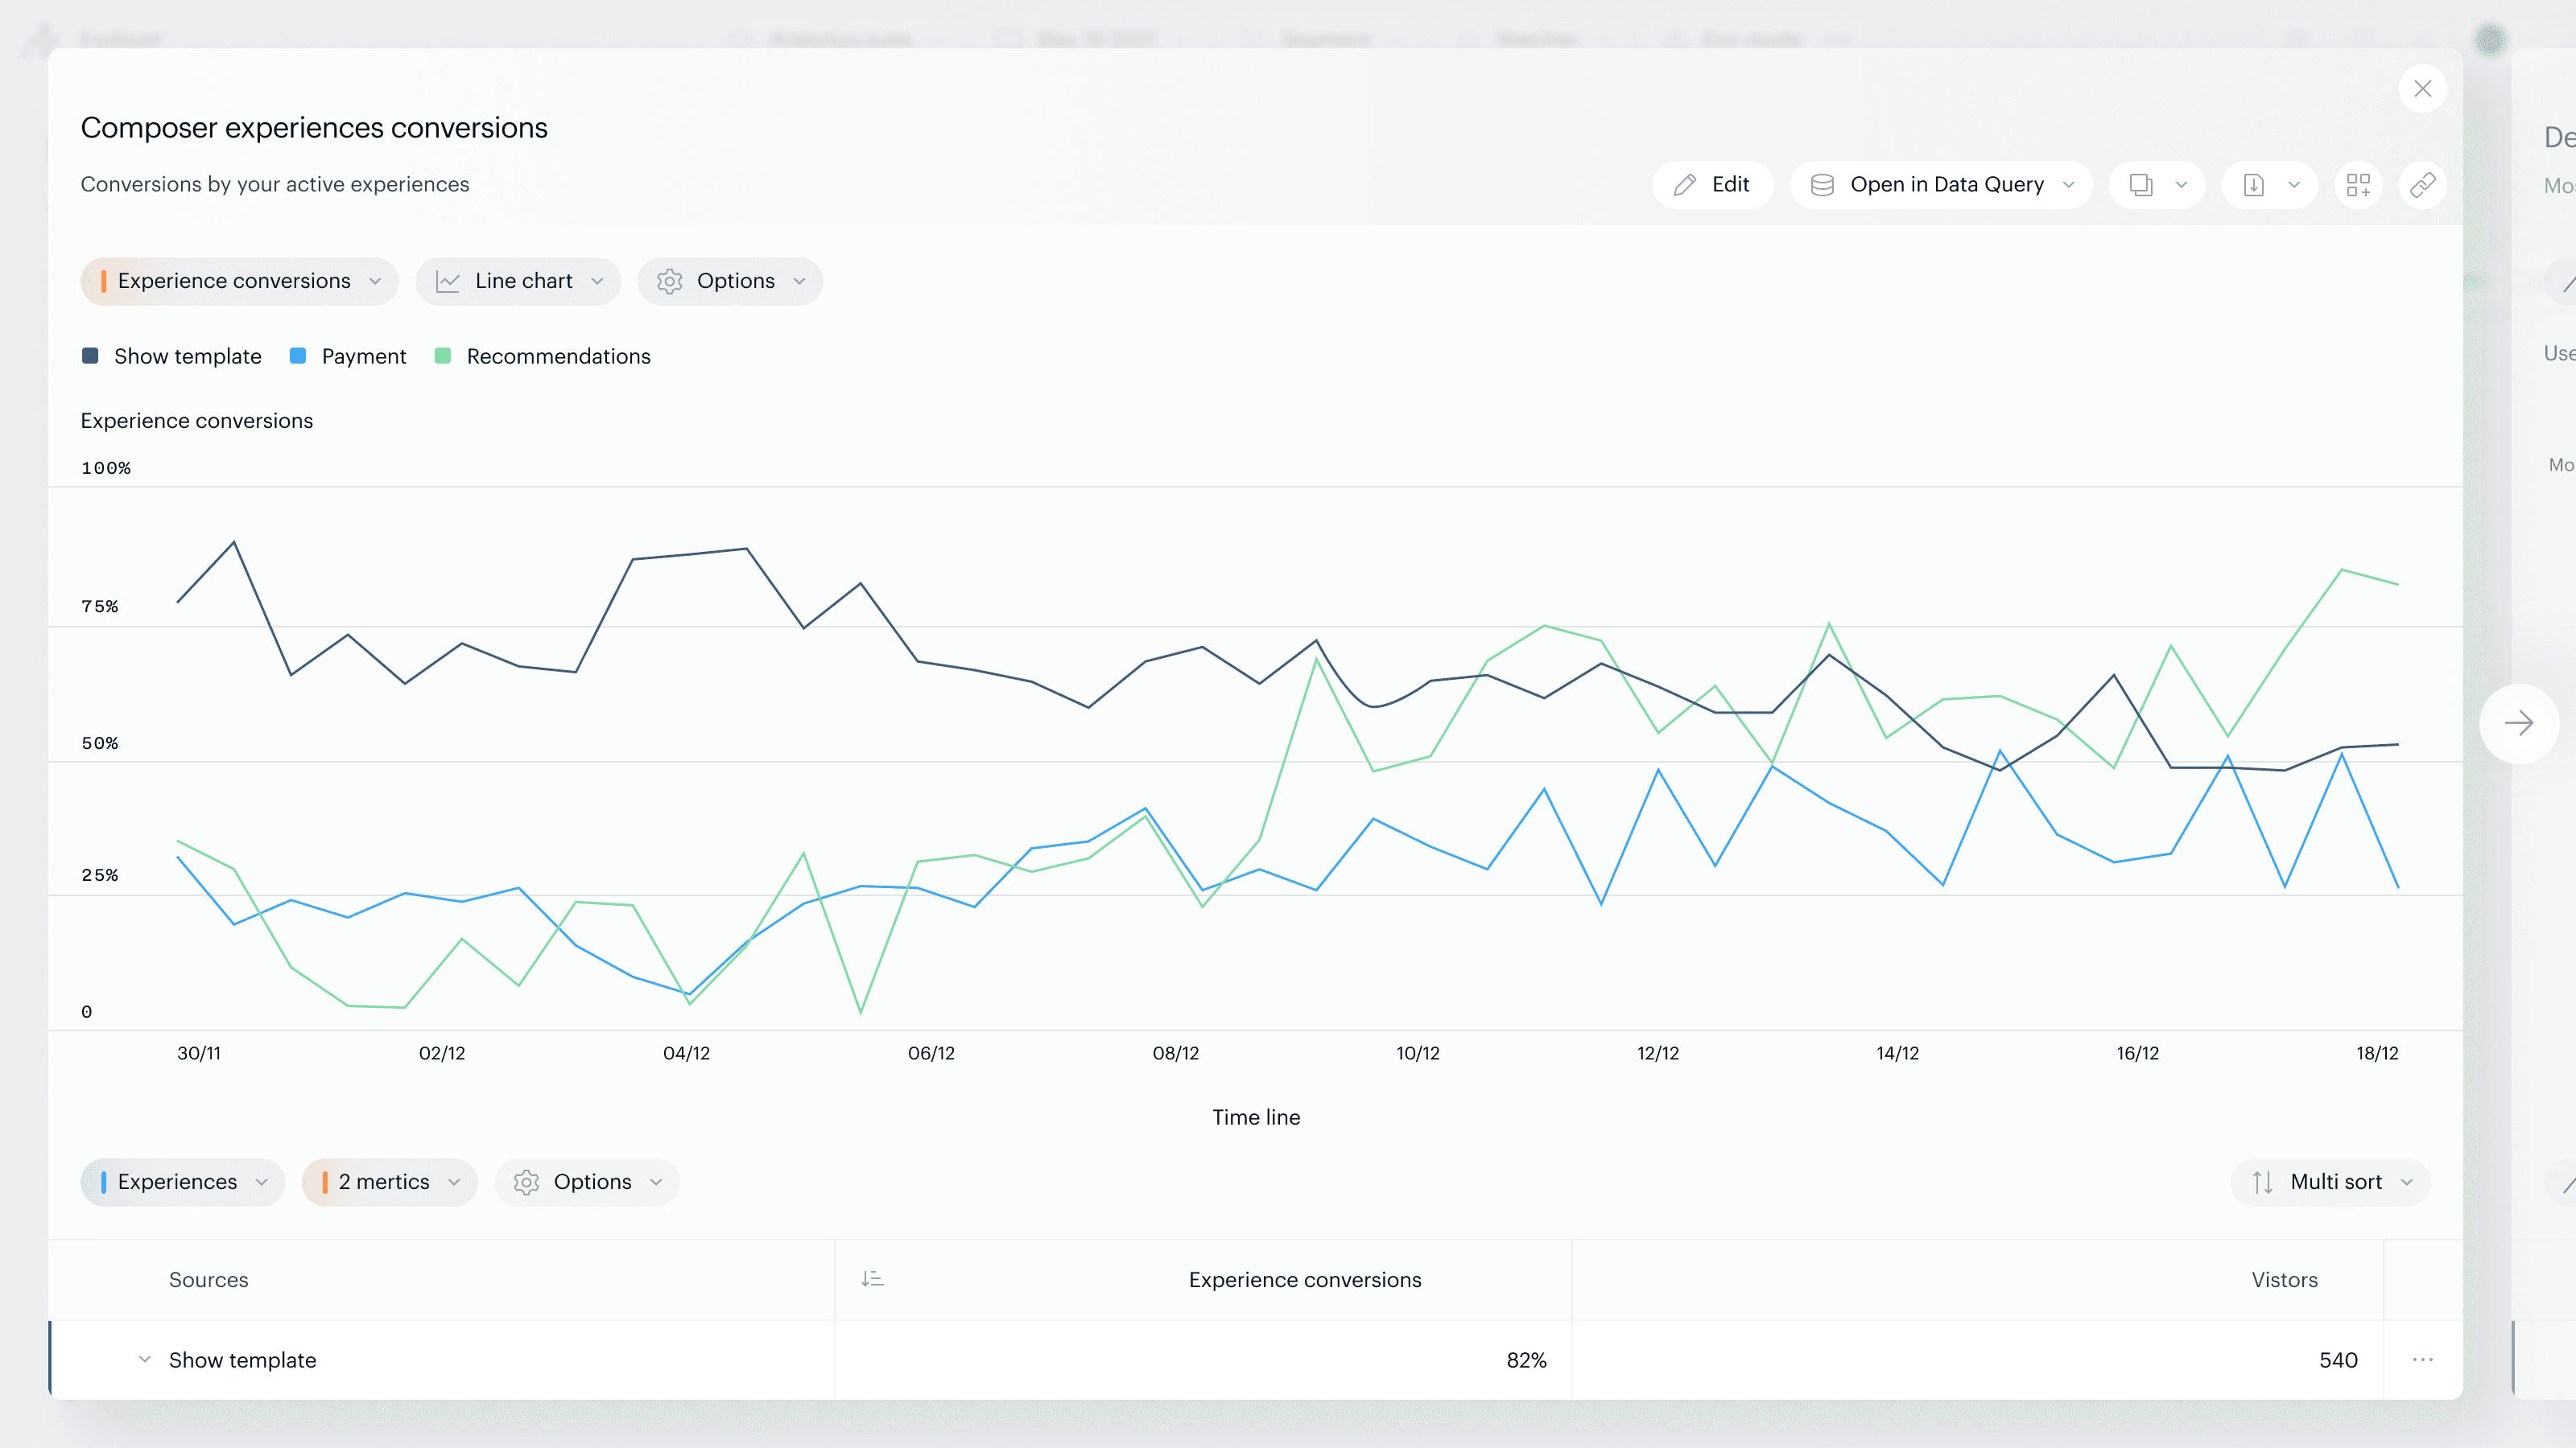Open the Experience conversions metric dropdown
The image size is (2576, 1448).
point(239,282)
